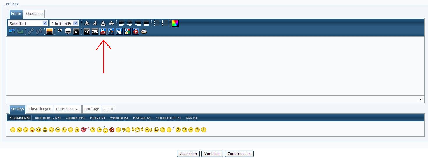This screenshot has width=428, height=161.
Task: Switch to the Quellcode tab
Action: coord(34,13)
